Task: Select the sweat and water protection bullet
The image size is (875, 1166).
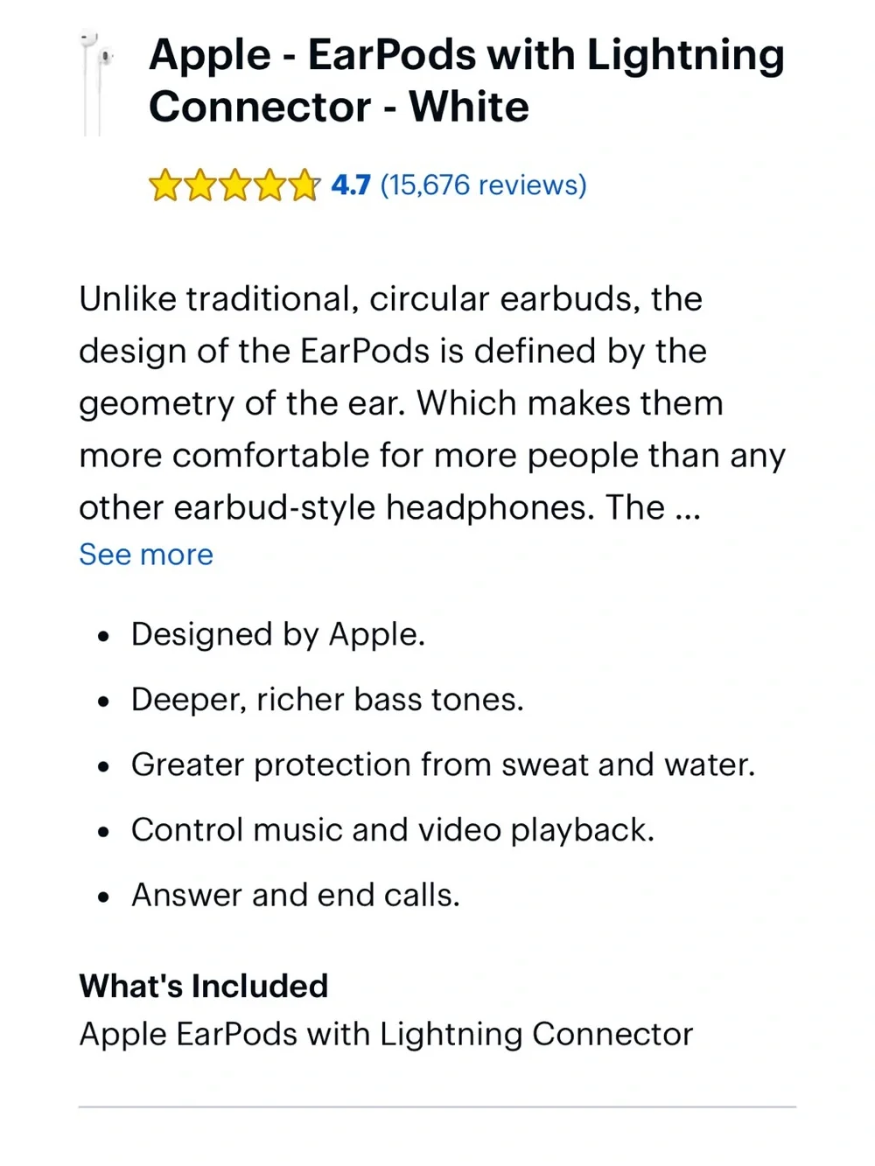Action: pos(443,765)
